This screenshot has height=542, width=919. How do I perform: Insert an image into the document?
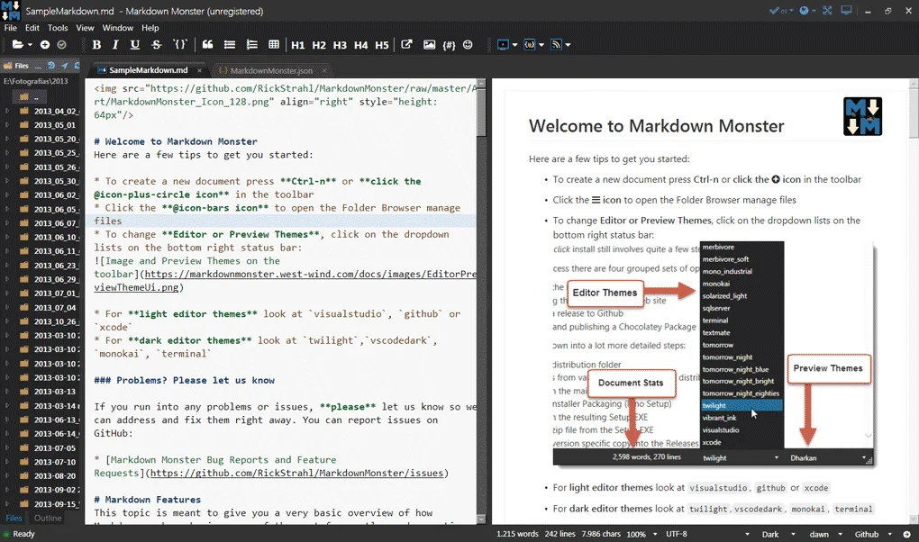429,44
